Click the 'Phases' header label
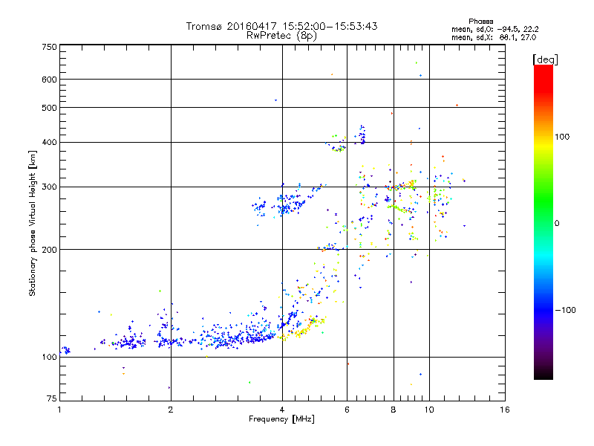The width and height of the screenshot is (594, 446). pos(480,22)
